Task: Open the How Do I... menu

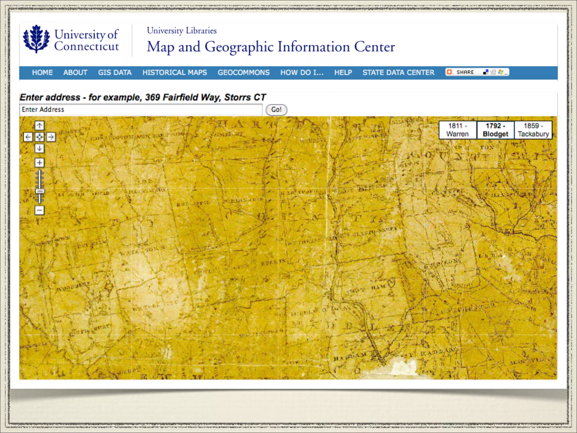Action: click(x=302, y=73)
